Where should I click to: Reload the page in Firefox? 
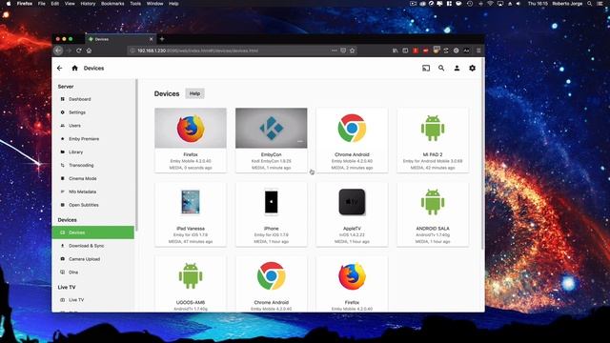point(79,50)
